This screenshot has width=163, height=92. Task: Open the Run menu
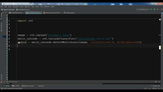click(33, 7)
